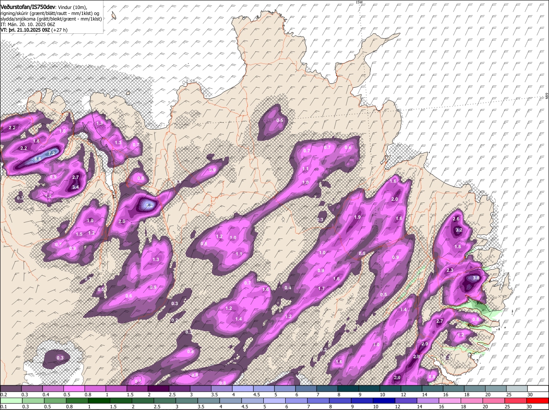This screenshot has height=410, width=549.
Task: Click the 1.7 precipitation value on the map
Action: 321,288
